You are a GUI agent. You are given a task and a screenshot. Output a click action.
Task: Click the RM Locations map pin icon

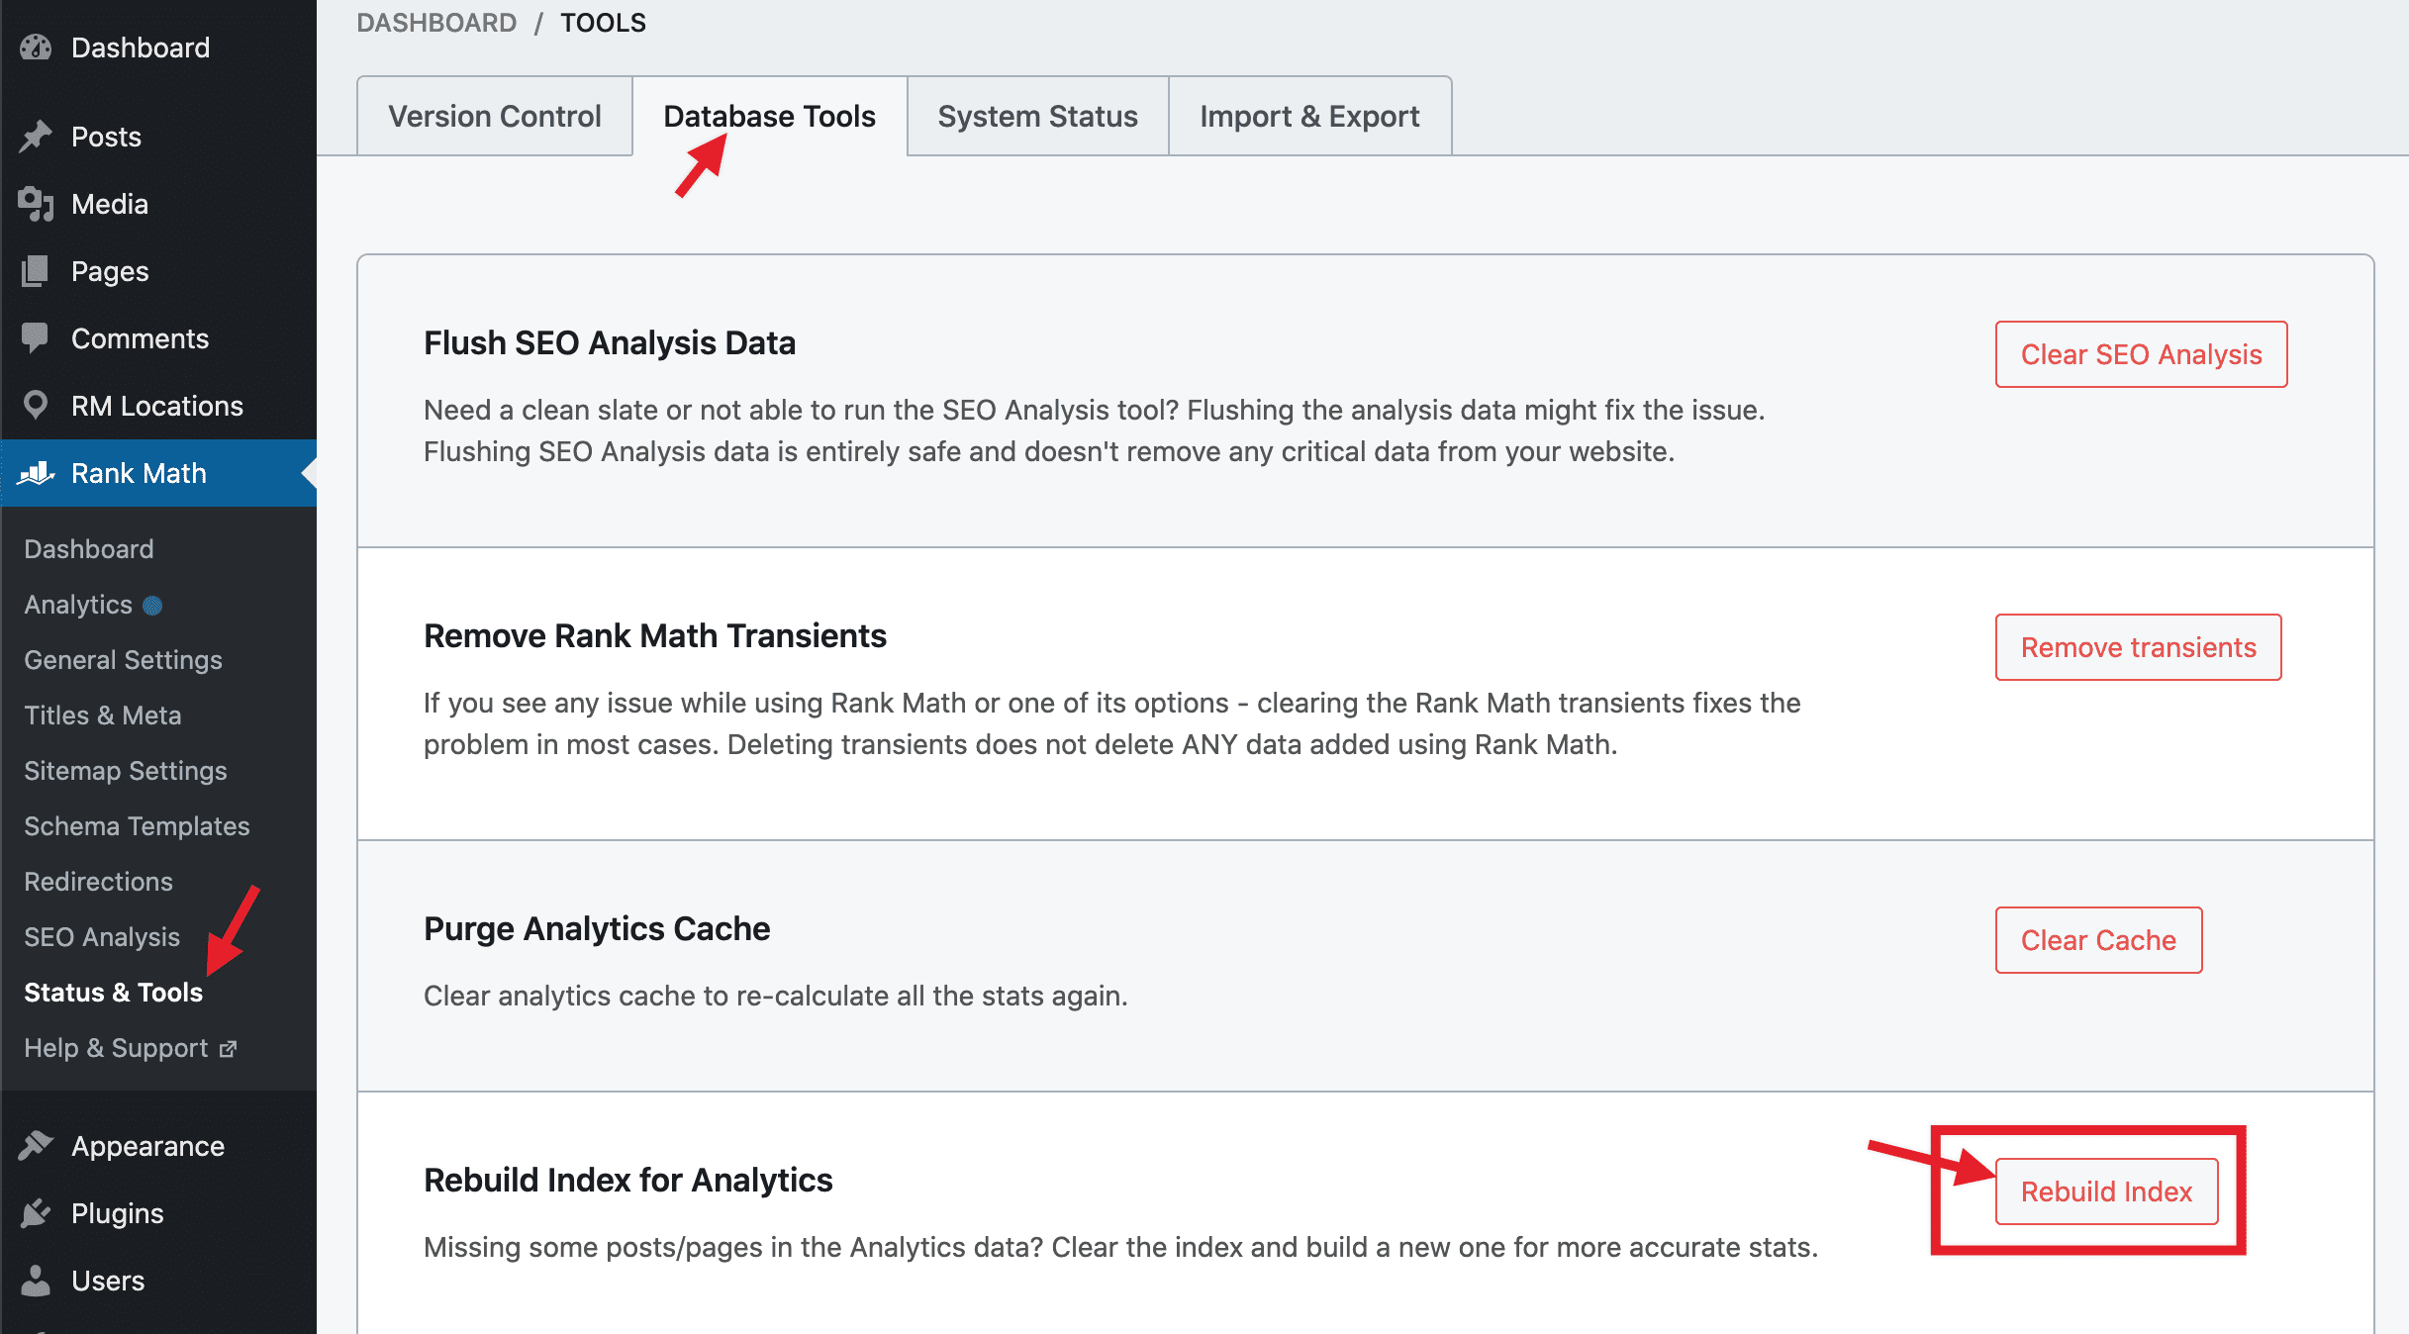[x=36, y=406]
